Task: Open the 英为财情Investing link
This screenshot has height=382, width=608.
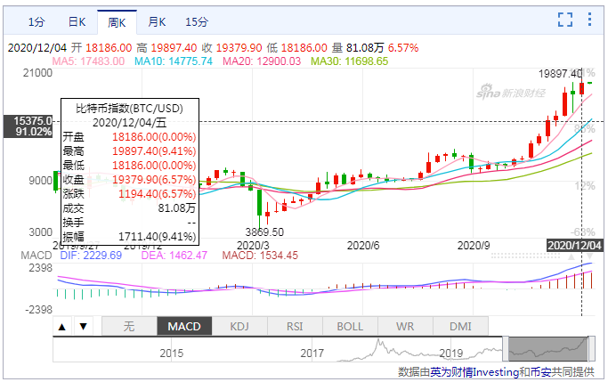Action: coord(474,372)
